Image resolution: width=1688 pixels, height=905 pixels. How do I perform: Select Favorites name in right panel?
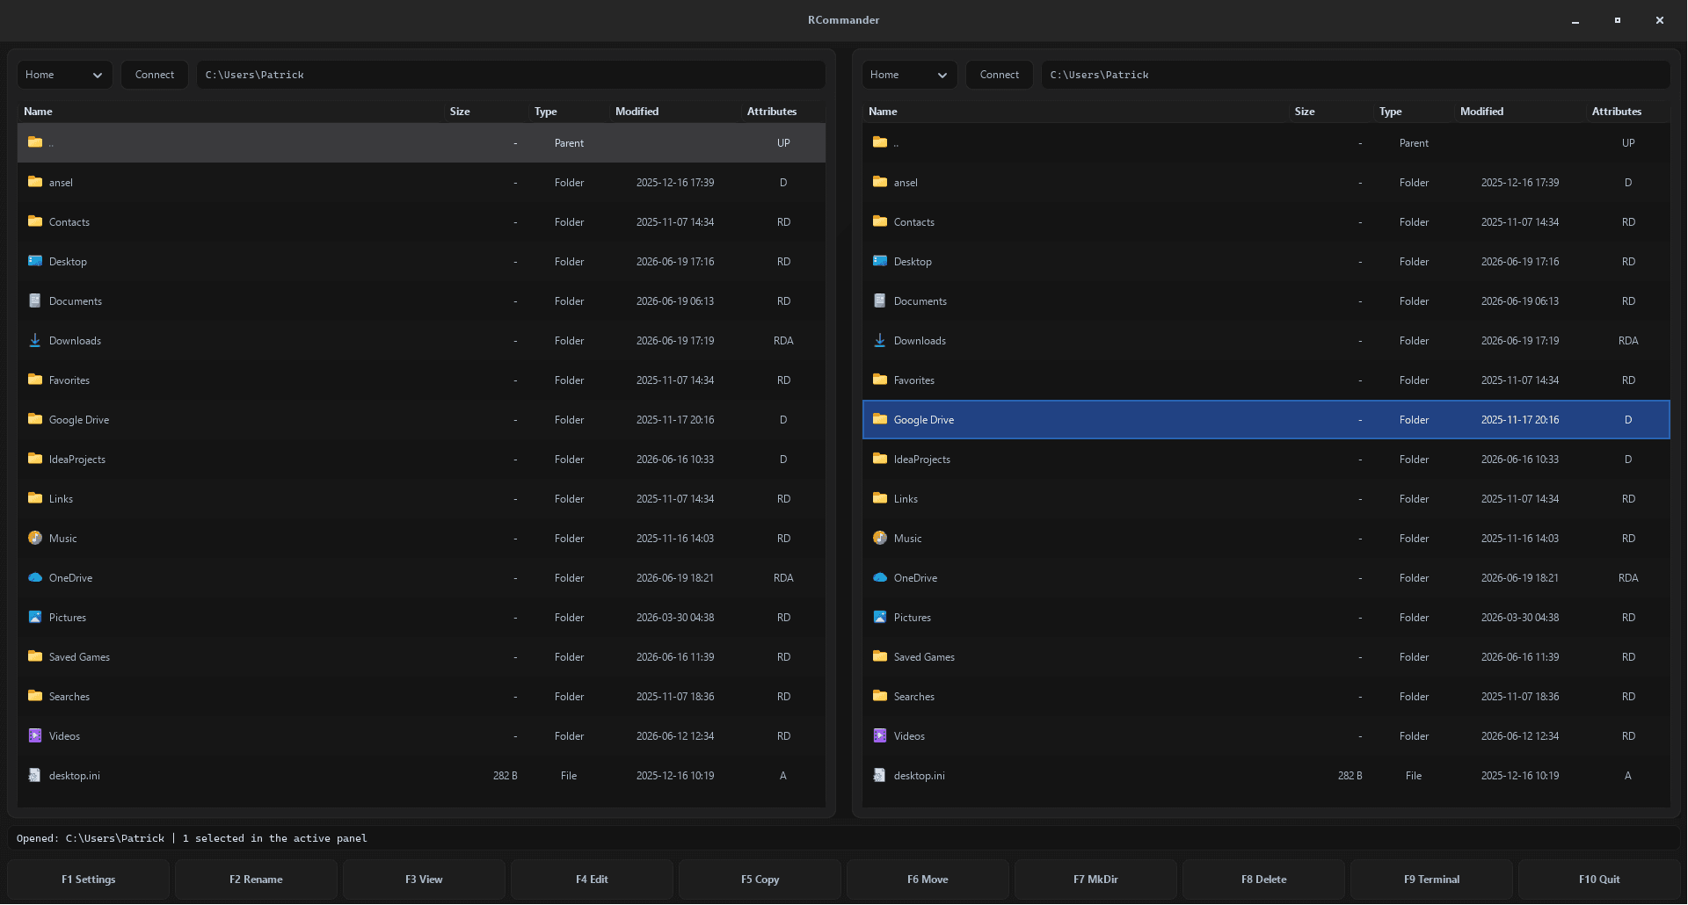[x=914, y=380]
